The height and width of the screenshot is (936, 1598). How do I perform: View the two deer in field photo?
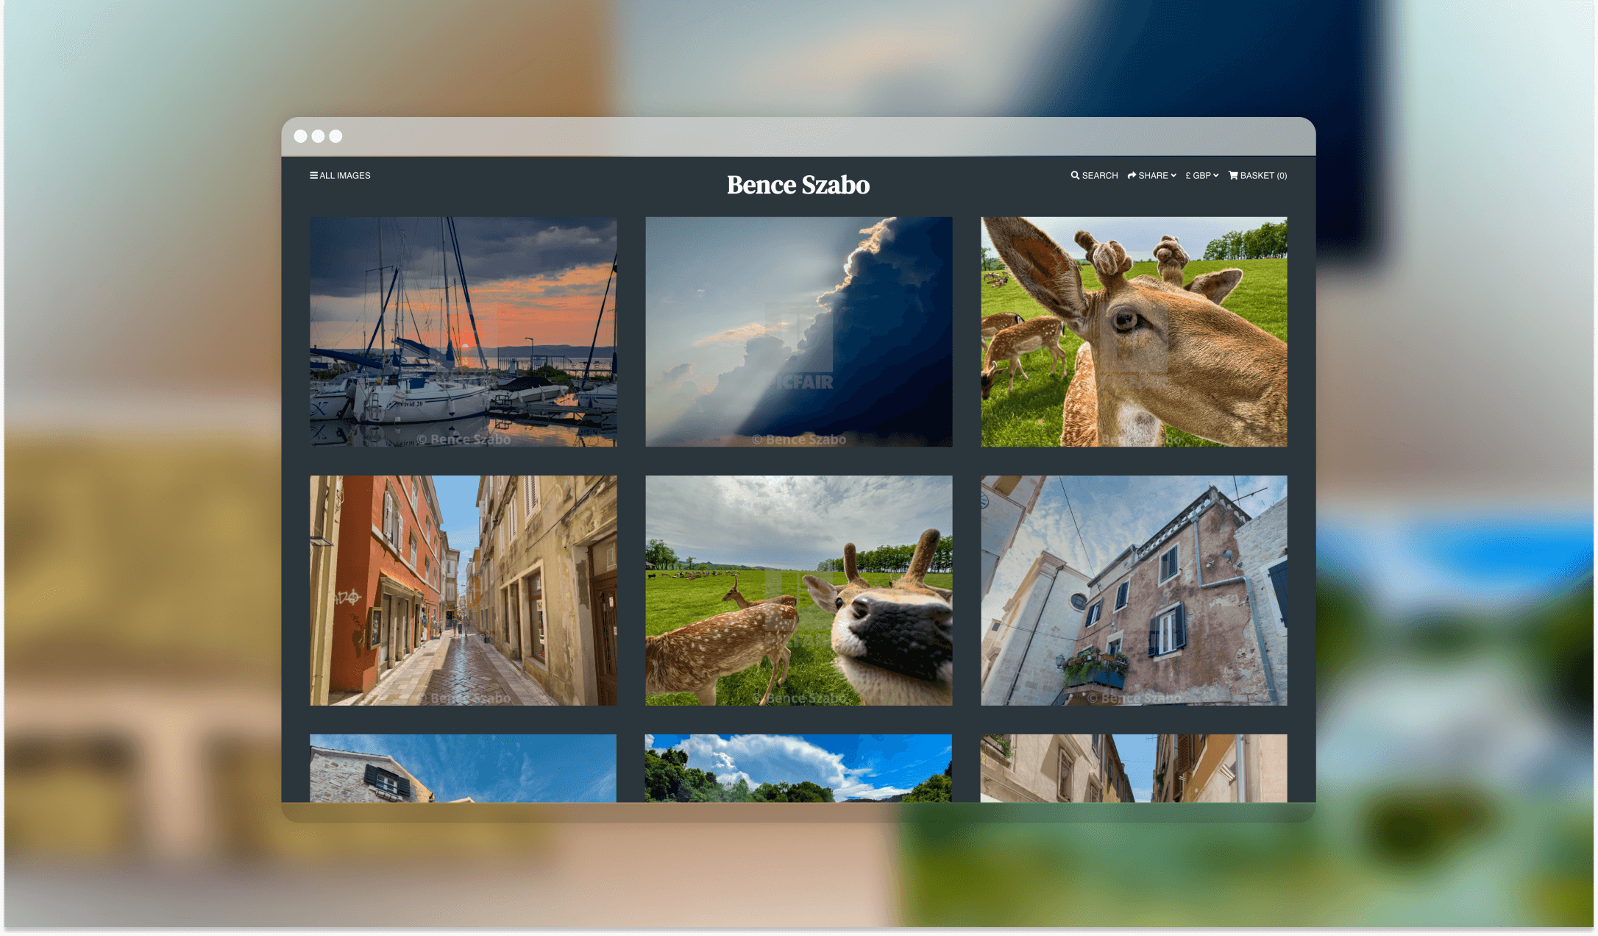[798, 590]
